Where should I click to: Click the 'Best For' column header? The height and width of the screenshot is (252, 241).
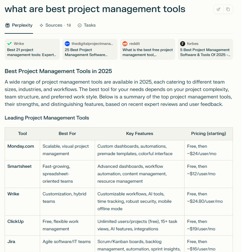click(x=67, y=133)
